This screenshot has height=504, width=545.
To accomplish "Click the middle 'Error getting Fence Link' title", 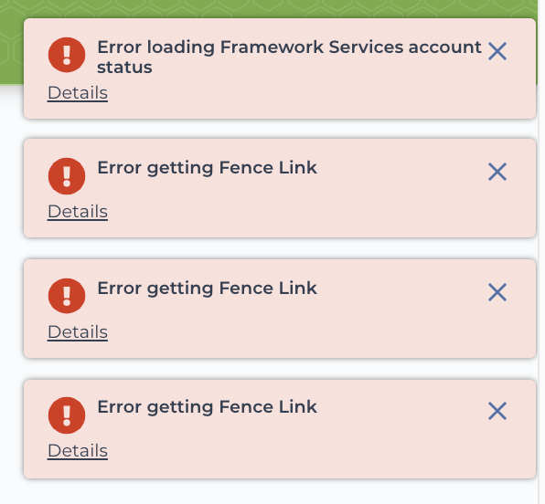I will [x=208, y=289].
